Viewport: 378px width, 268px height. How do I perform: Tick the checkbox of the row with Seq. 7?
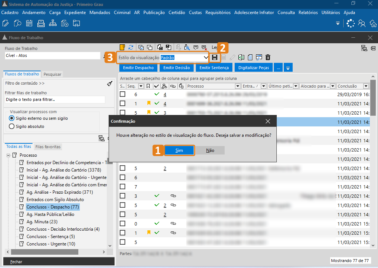[122, 186]
